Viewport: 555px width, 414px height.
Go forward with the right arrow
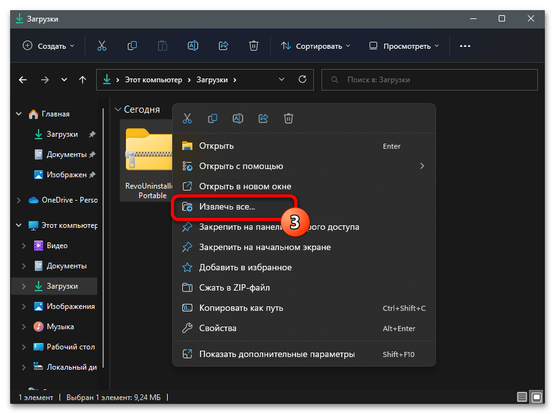[44, 80]
